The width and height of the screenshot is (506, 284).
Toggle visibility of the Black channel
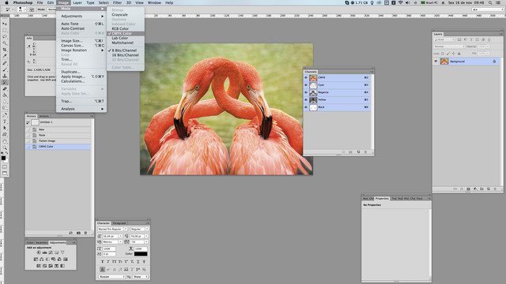(x=306, y=107)
